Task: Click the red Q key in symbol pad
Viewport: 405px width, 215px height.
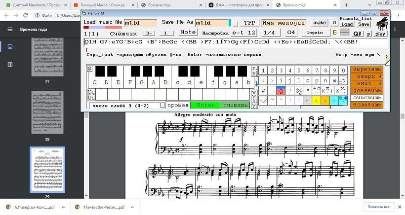Action: 281,91
